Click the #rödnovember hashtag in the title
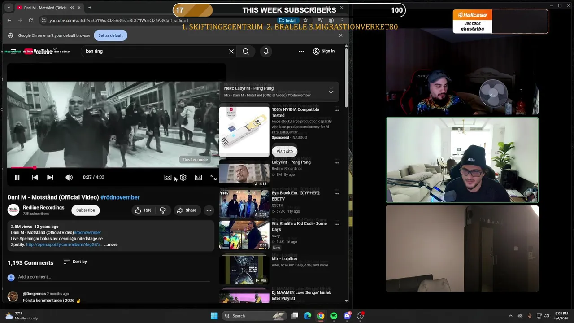574x323 pixels. click(120, 197)
